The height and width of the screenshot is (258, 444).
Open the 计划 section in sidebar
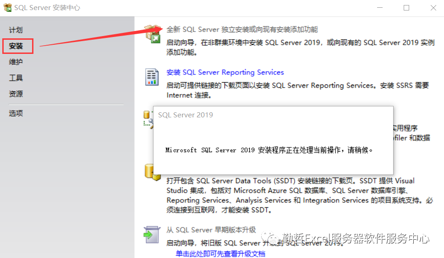click(x=16, y=30)
